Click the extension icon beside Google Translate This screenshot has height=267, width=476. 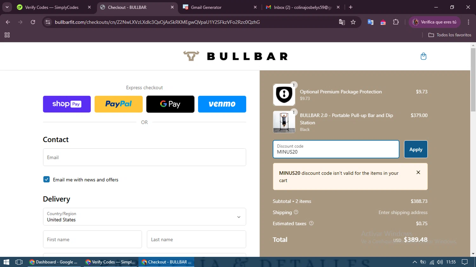(383, 22)
